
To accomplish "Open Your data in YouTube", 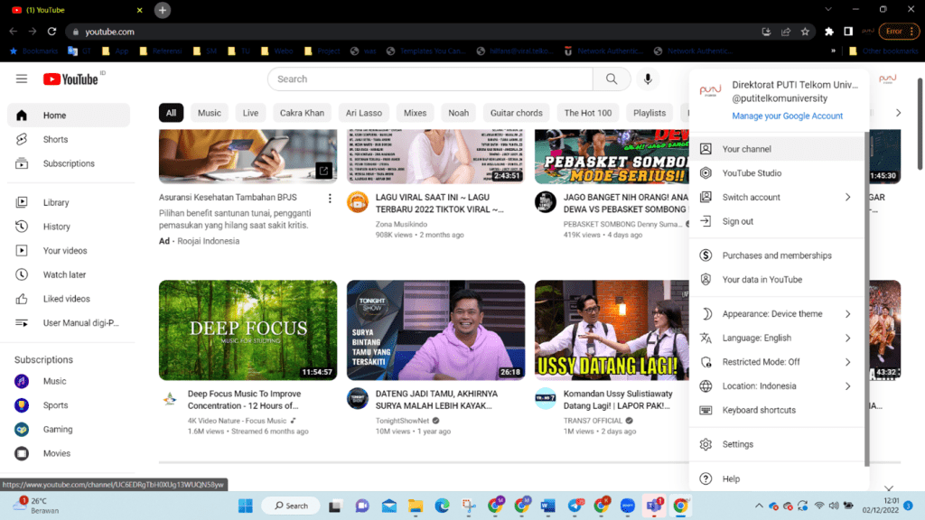I will 778,280.
